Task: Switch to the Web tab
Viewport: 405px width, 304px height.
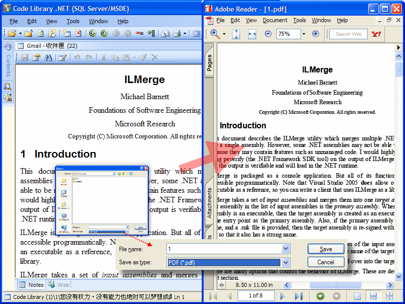Action: tap(60, 285)
